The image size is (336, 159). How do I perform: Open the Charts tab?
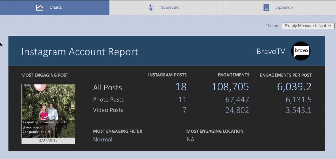(x=55, y=8)
